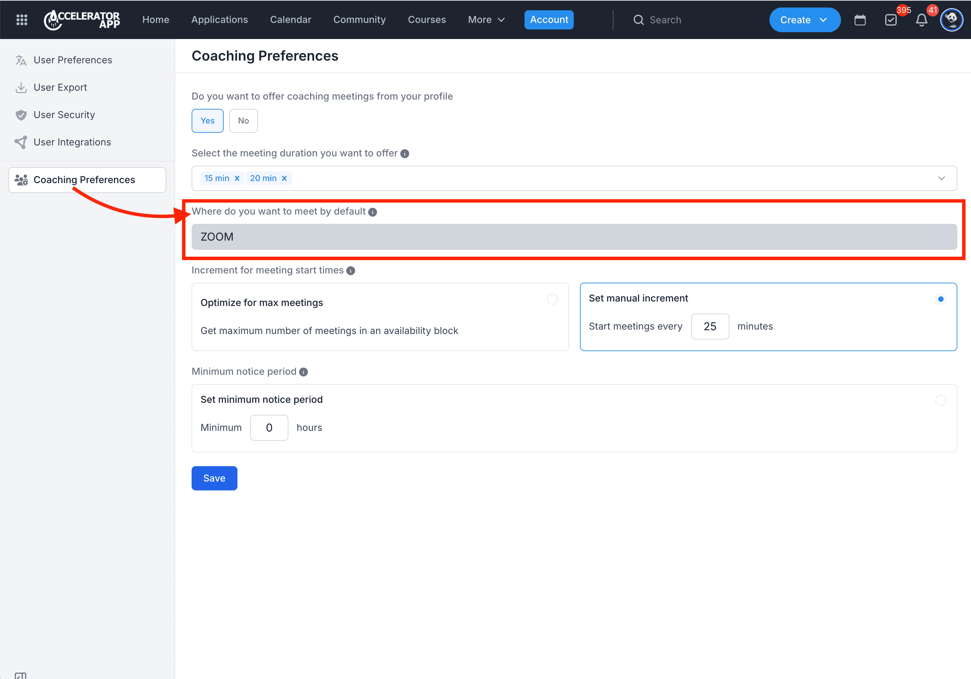The image size is (971, 679).
Task: Remove the 15 min duration tag
Action: coord(237,179)
